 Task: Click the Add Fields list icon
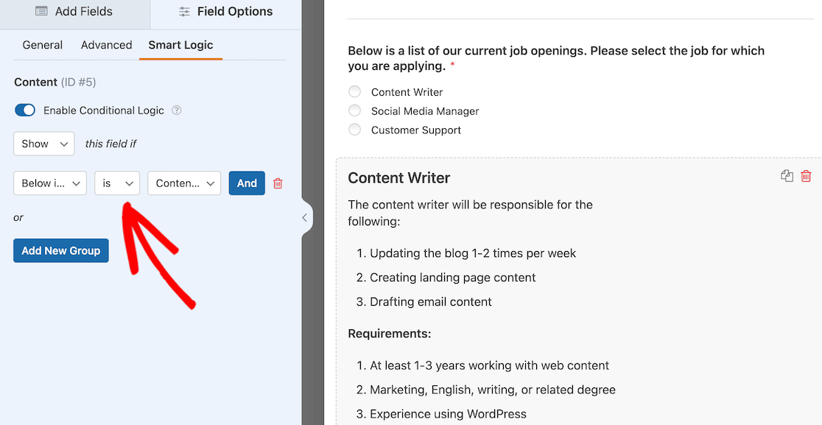(x=42, y=12)
